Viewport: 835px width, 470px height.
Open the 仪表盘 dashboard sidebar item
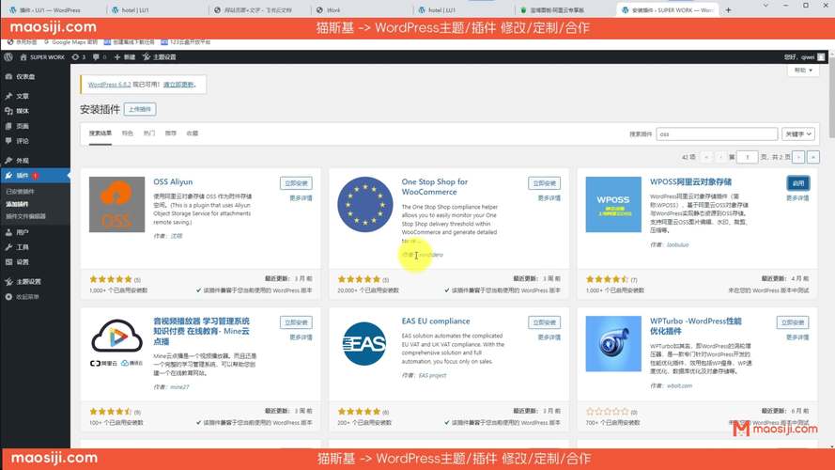pos(25,77)
